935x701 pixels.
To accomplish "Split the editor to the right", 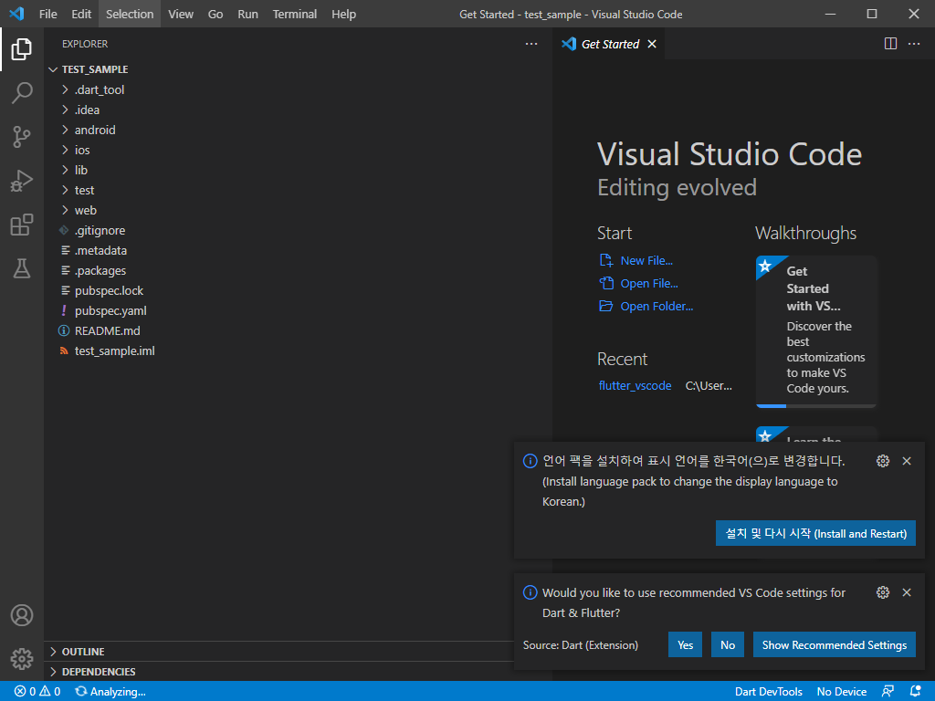I will (890, 44).
